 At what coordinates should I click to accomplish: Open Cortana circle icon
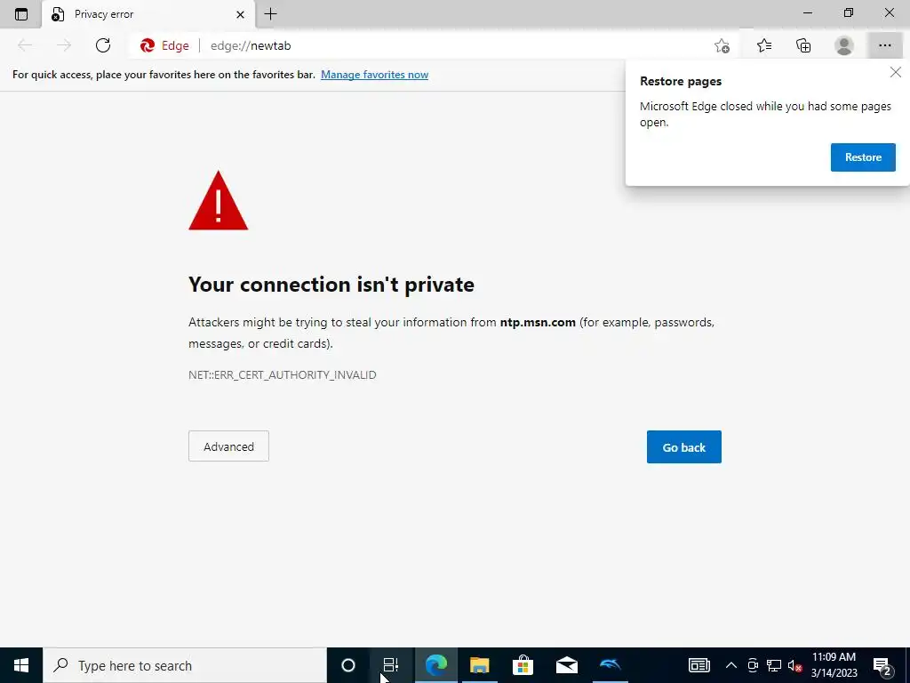pos(348,665)
